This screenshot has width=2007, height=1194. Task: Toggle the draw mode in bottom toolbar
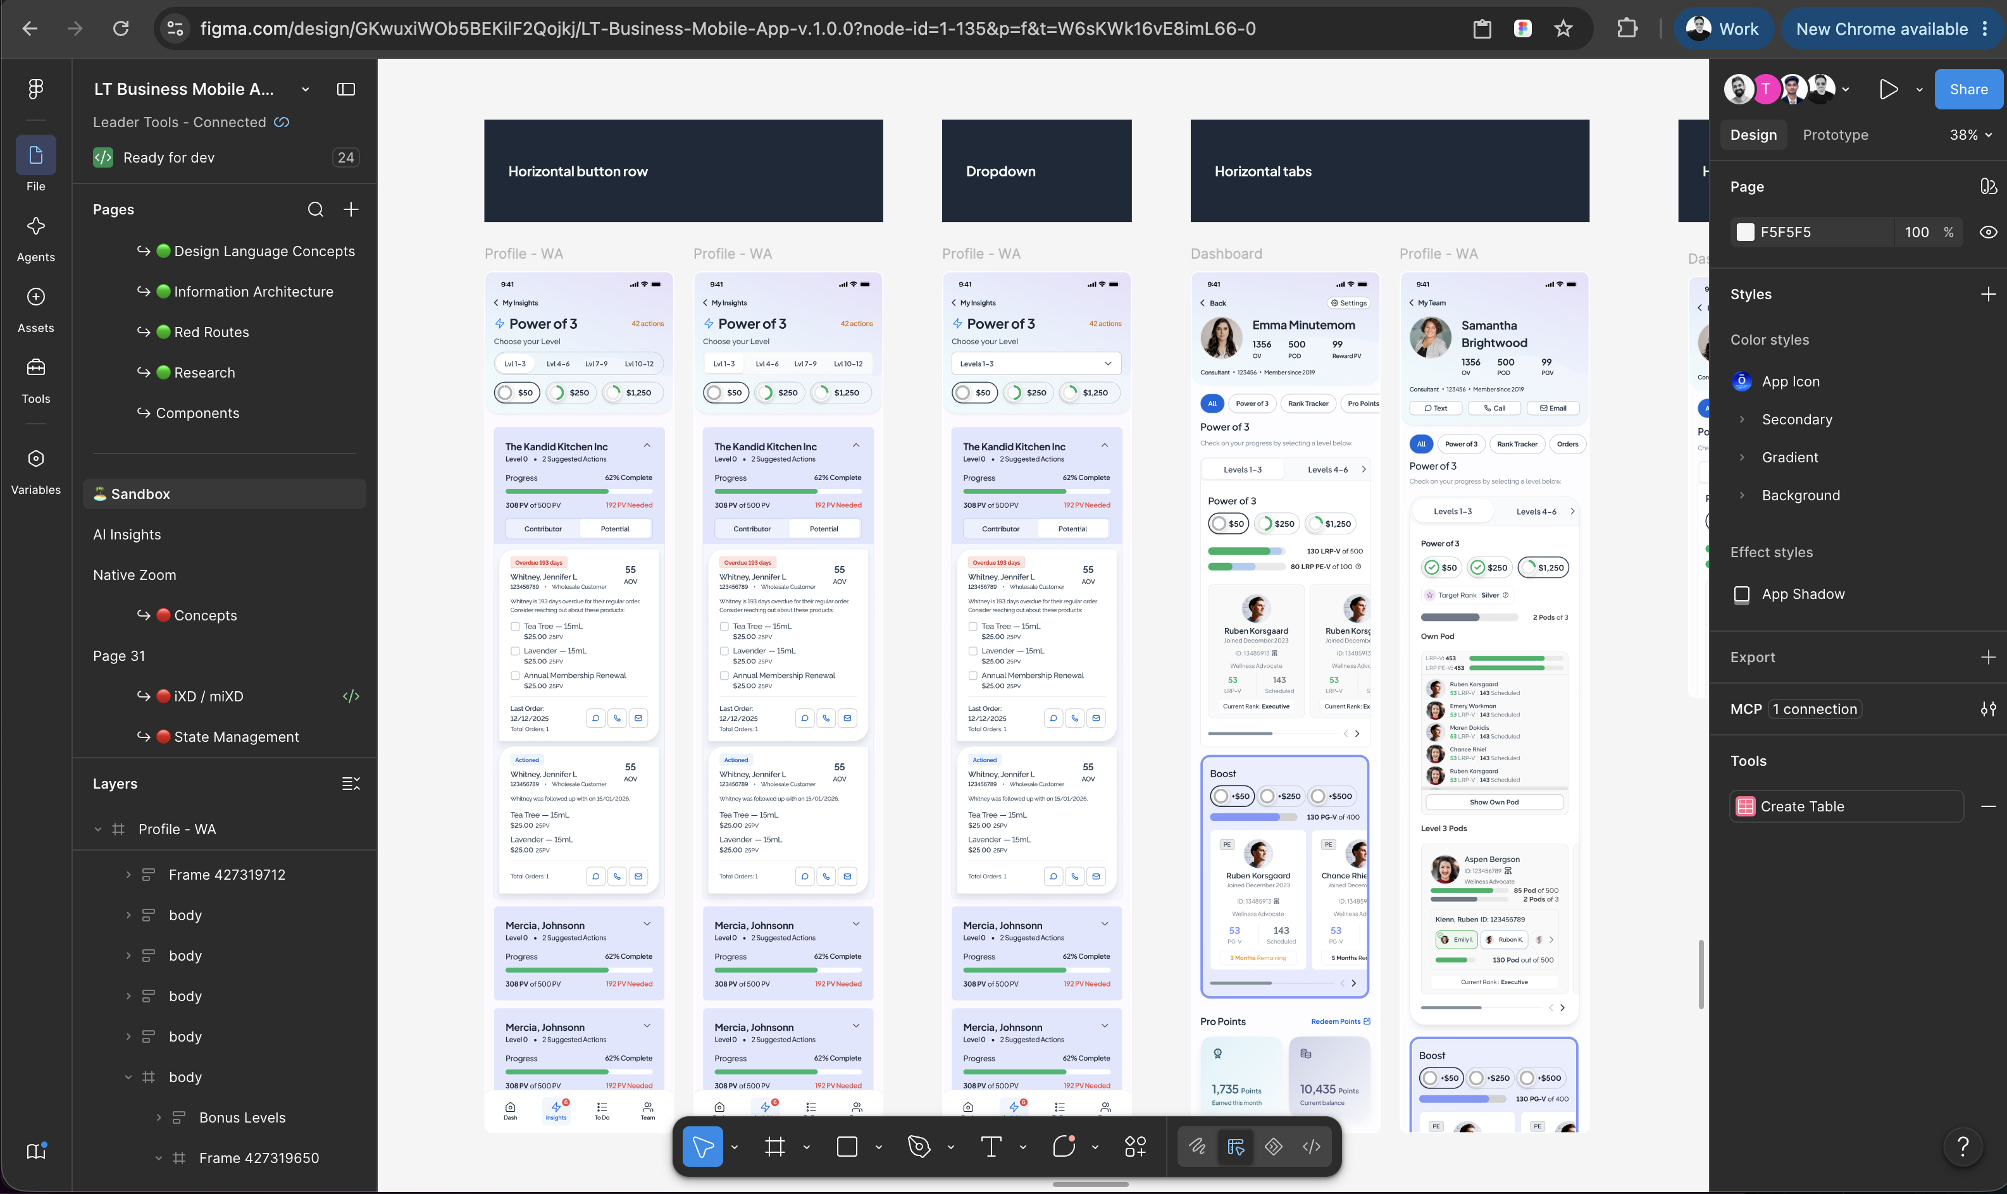point(1196,1147)
